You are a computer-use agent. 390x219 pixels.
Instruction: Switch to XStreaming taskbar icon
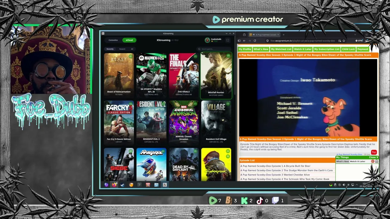coord(165,185)
